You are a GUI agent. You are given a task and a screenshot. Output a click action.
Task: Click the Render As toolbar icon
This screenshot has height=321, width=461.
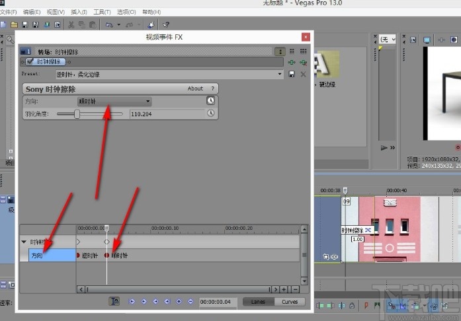pyautogui.click(x=47, y=24)
